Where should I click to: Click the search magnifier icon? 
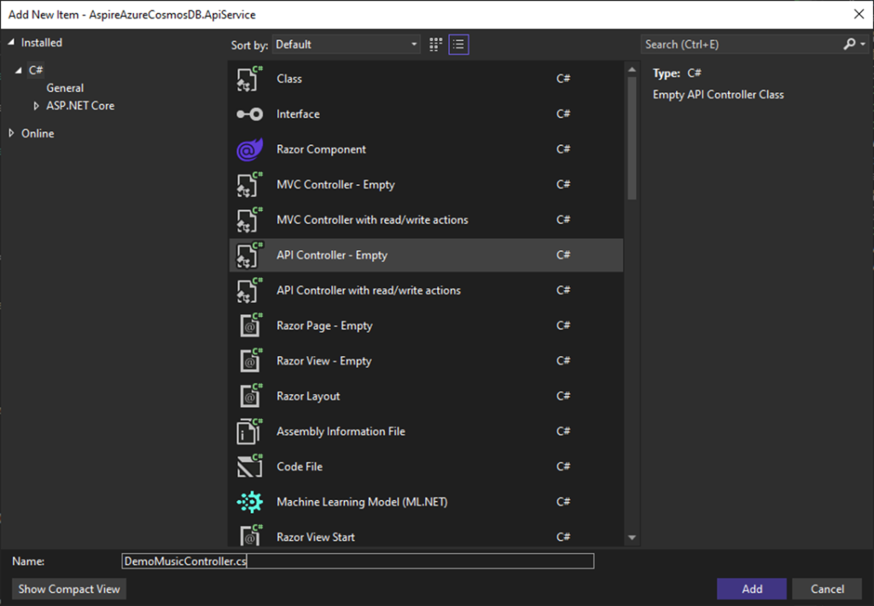[x=849, y=44]
